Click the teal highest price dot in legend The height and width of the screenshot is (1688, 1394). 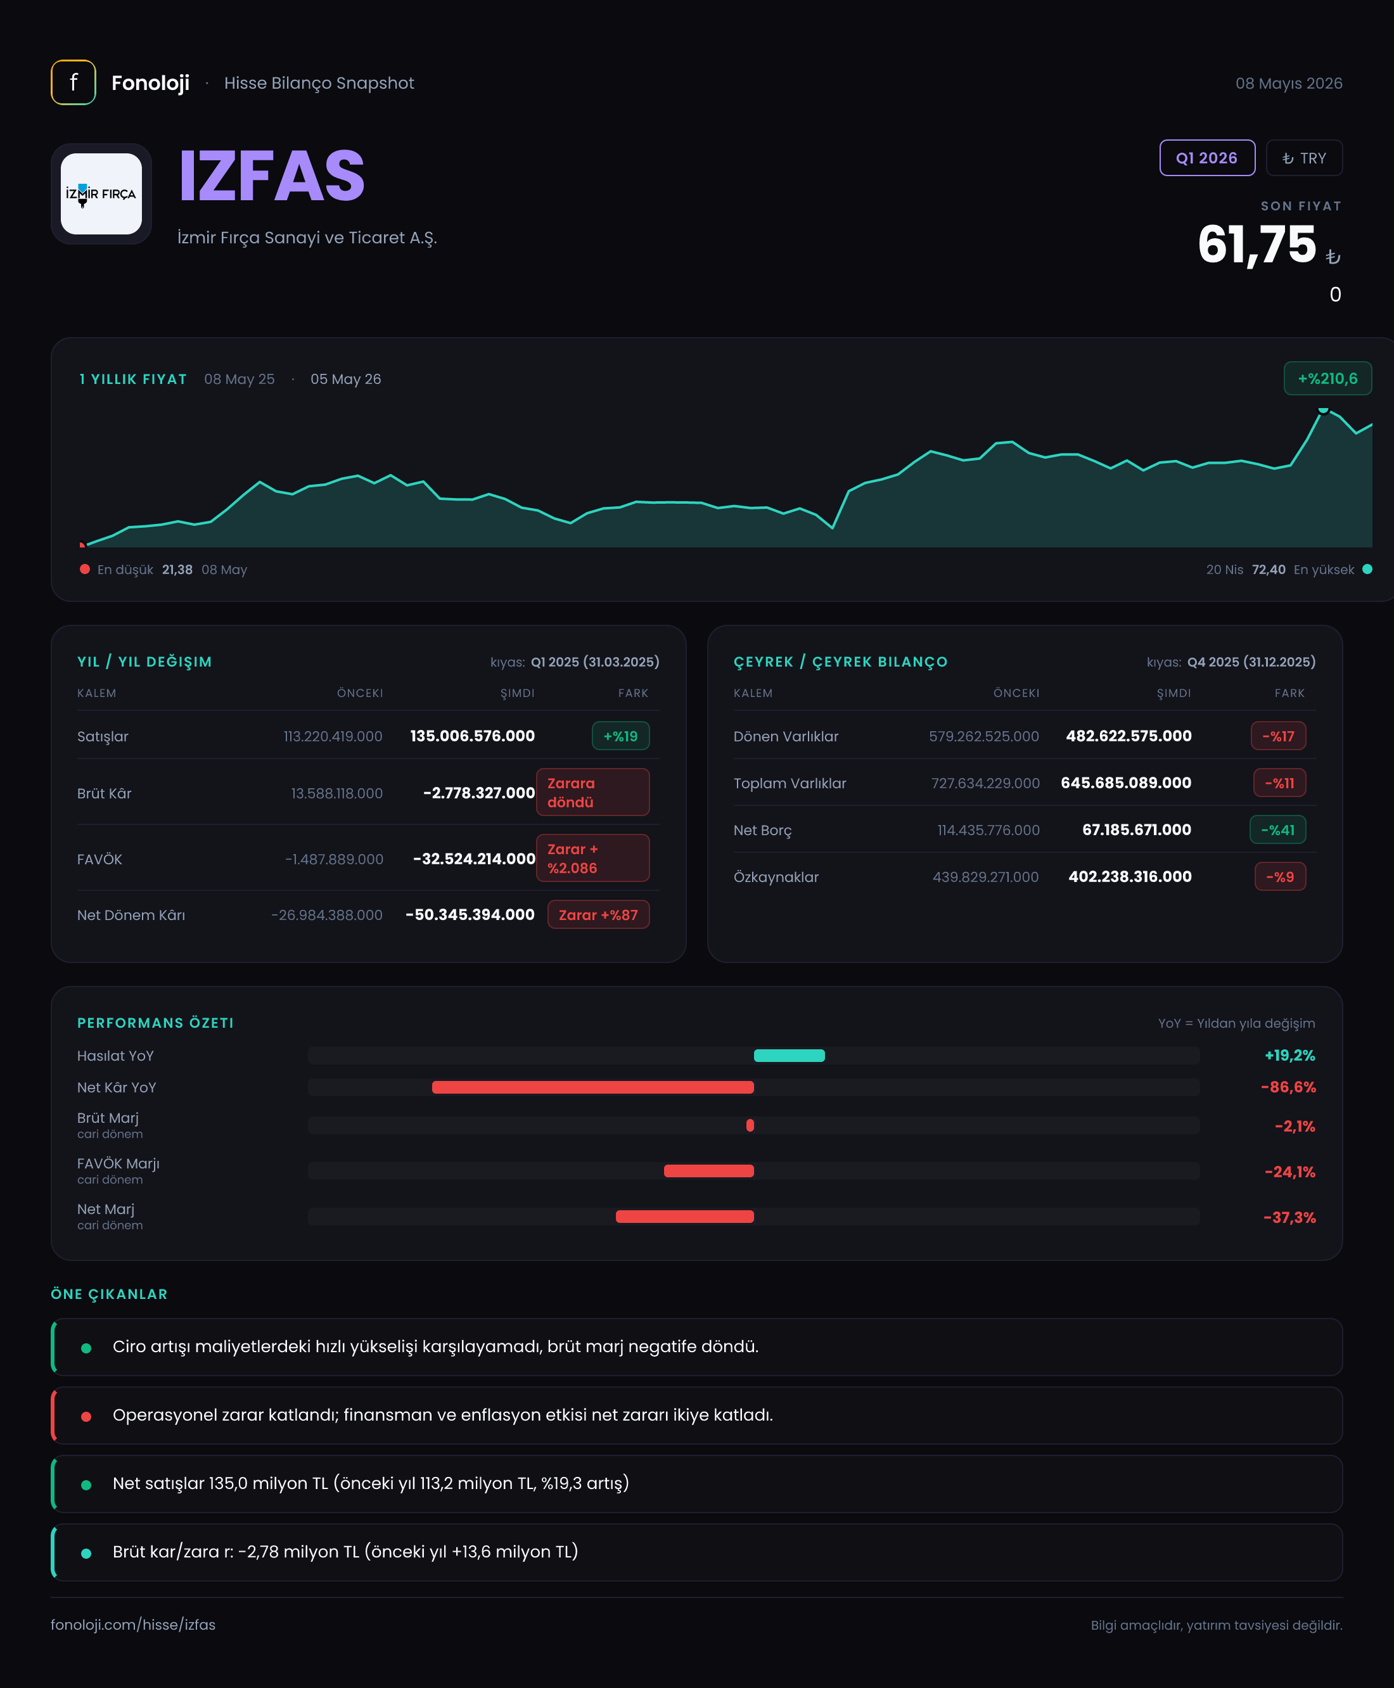[x=1367, y=570]
